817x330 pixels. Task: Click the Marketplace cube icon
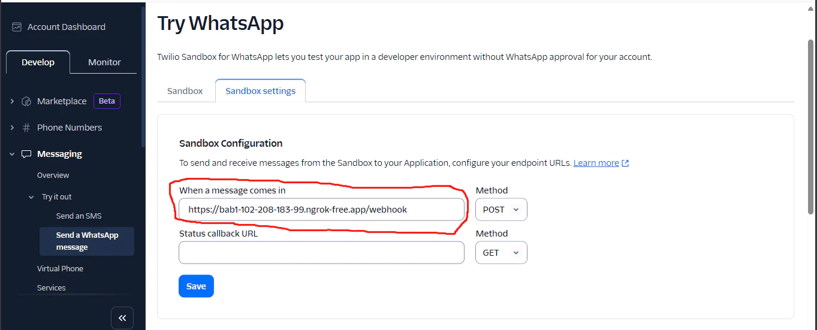[x=26, y=101]
